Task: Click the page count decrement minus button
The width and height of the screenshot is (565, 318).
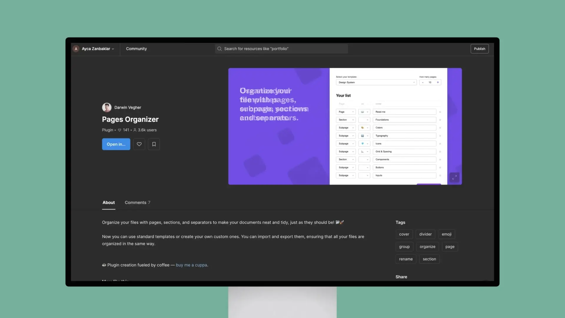Action: (423, 82)
